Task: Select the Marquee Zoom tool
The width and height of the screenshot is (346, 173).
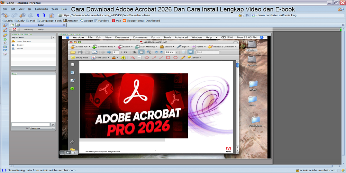Action: [x=149, y=52]
